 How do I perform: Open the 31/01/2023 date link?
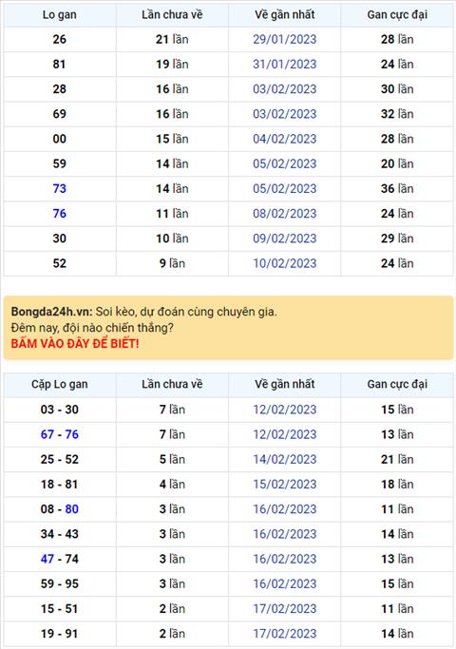click(x=285, y=65)
